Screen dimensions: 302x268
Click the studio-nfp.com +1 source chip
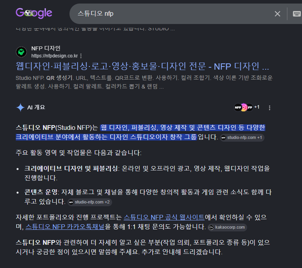pyautogui.click(x=242, y=138)
